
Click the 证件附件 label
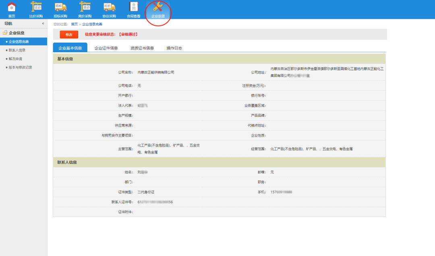click(x=125, y=212)
